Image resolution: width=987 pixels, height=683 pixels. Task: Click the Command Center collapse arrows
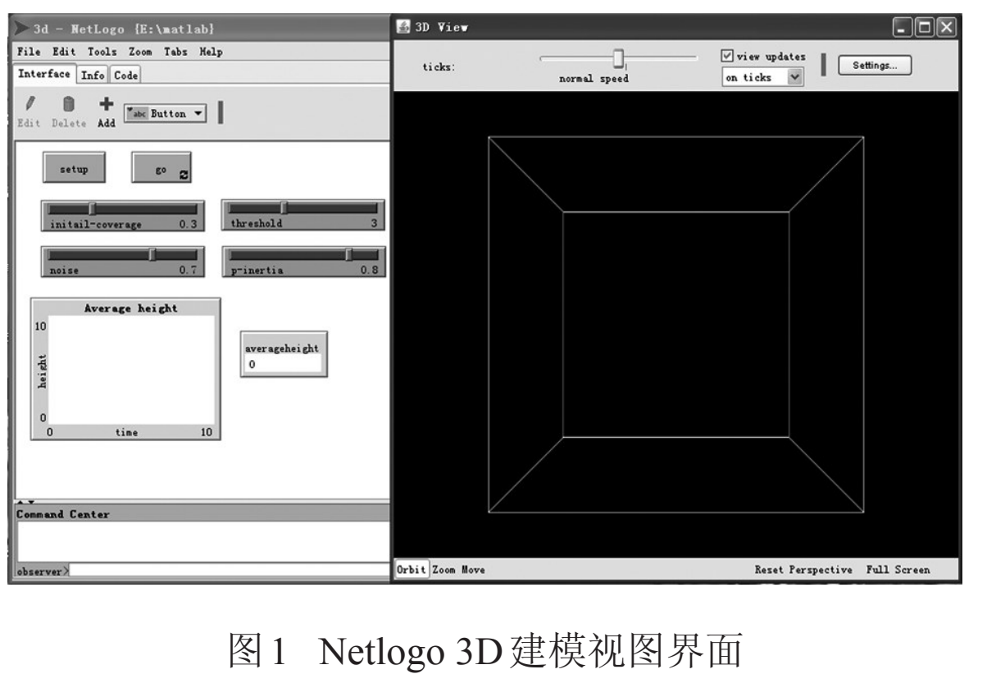[x=26, y=502]
